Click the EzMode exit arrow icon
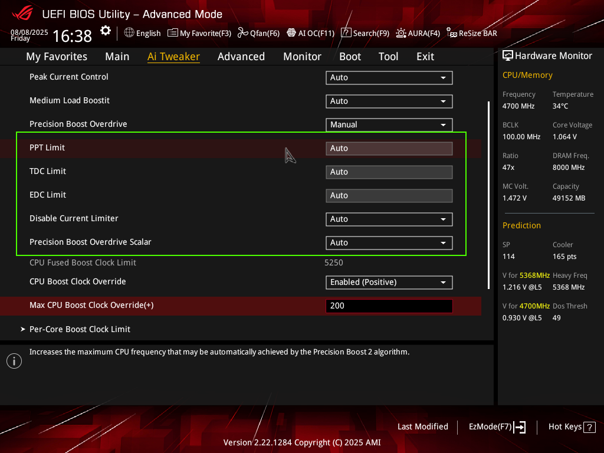The image size is (604, 453). point(520,427)
